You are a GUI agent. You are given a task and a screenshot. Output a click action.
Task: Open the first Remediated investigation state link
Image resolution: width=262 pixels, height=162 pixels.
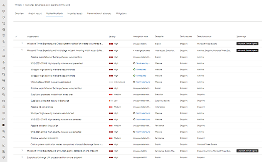(141, 70)
